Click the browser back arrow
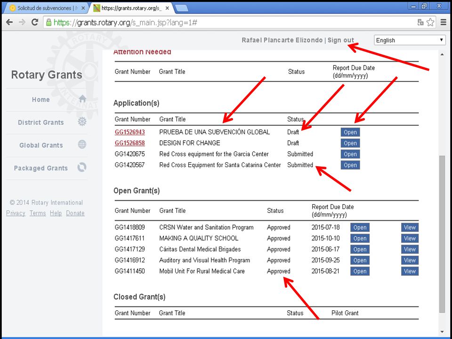Viewport: 452px width, 339px height. click(9, 22)
